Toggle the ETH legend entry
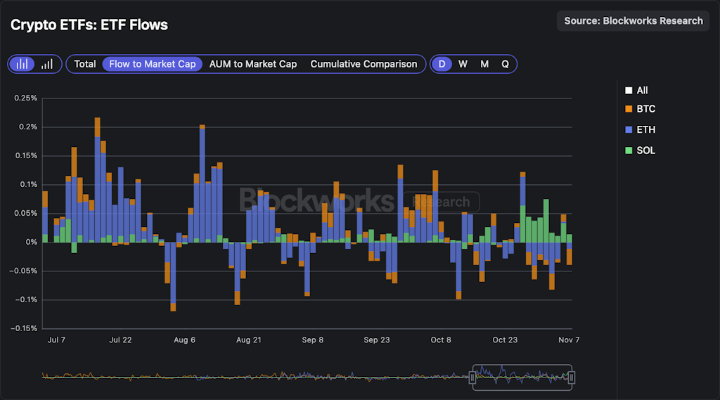 tap(645, 129)
